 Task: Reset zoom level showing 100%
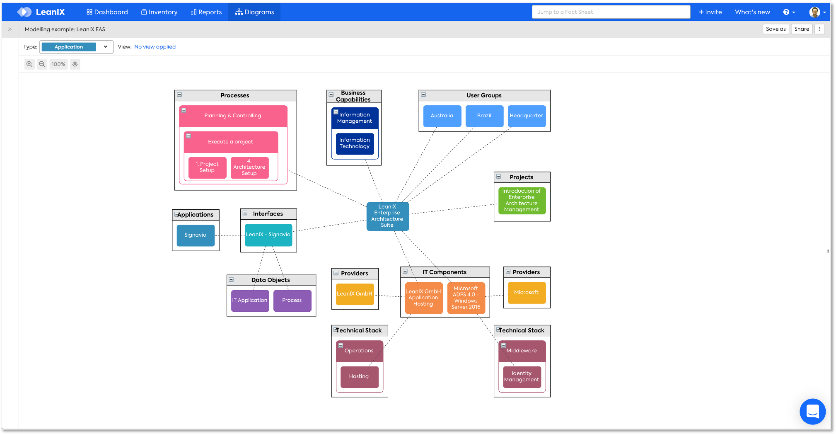[58, 64]
